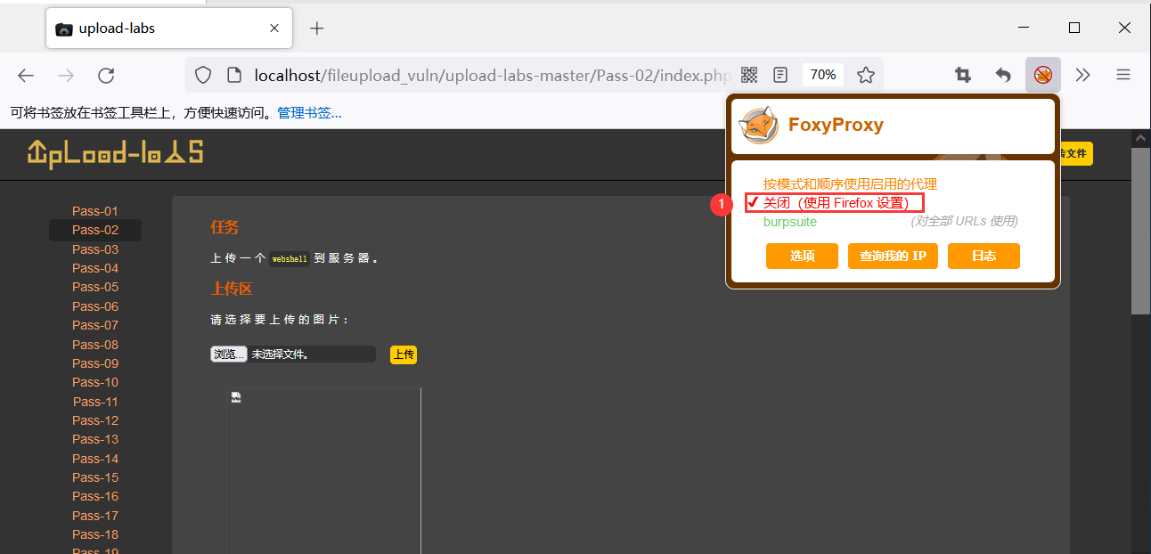Image resolution: width=1151 pixels, height=554 pixels.
Task: Open a new tab with plus button
Action: [317, 29]
